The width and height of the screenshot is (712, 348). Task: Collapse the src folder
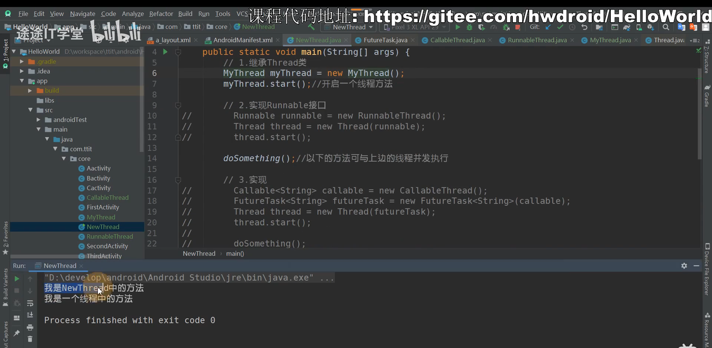(31, 110)
